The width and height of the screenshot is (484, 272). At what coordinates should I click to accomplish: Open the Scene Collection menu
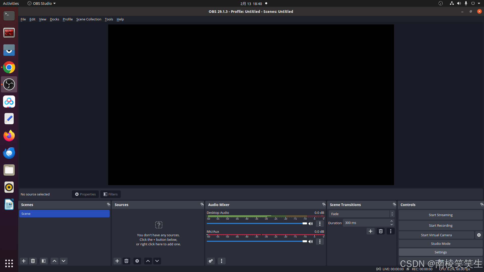point(89,19)
